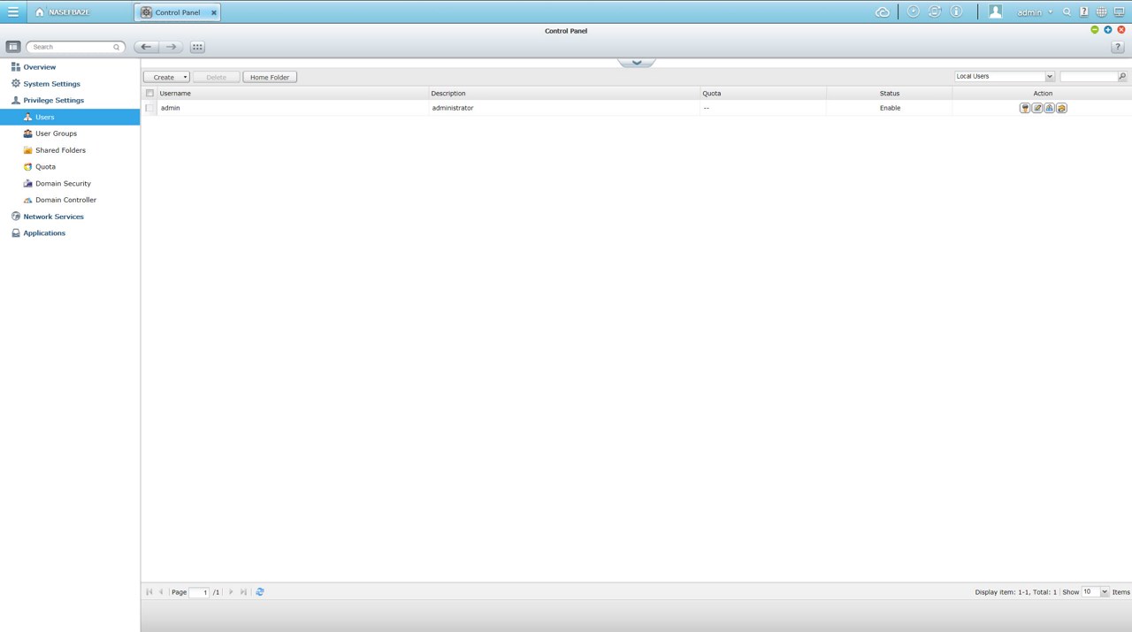Click the admin user avatar icon
Image resolution: width=1132 pixels, height=632 pixels.
point(996,11)
